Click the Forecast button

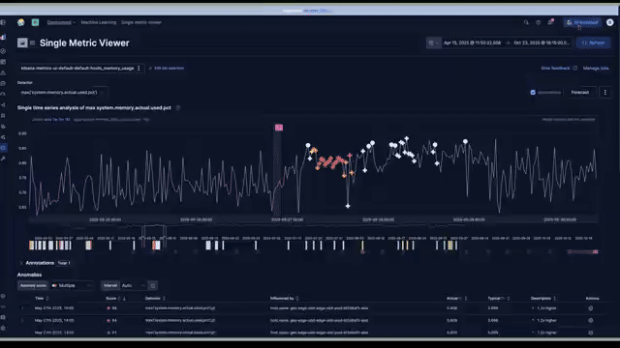tap(580, 93)
